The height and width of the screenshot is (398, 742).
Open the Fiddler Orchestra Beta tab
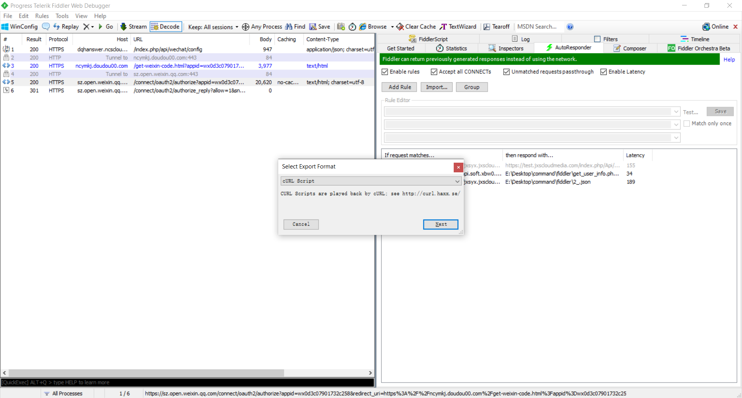point(699,48)
